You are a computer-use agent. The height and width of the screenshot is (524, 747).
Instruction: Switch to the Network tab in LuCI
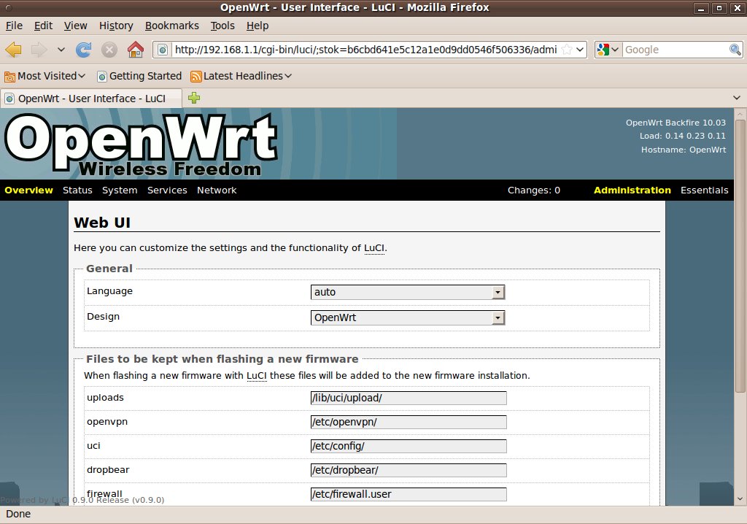(x=217, y=190)
